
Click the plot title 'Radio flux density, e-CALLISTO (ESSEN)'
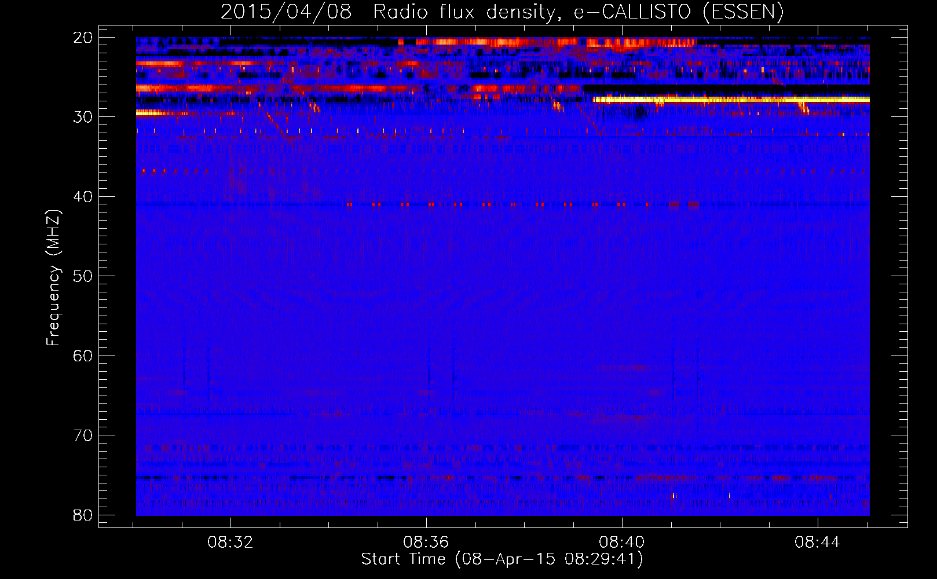(578, 12)
